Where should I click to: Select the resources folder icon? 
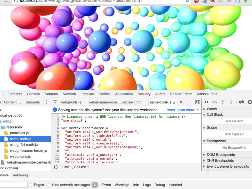[3, 127]
